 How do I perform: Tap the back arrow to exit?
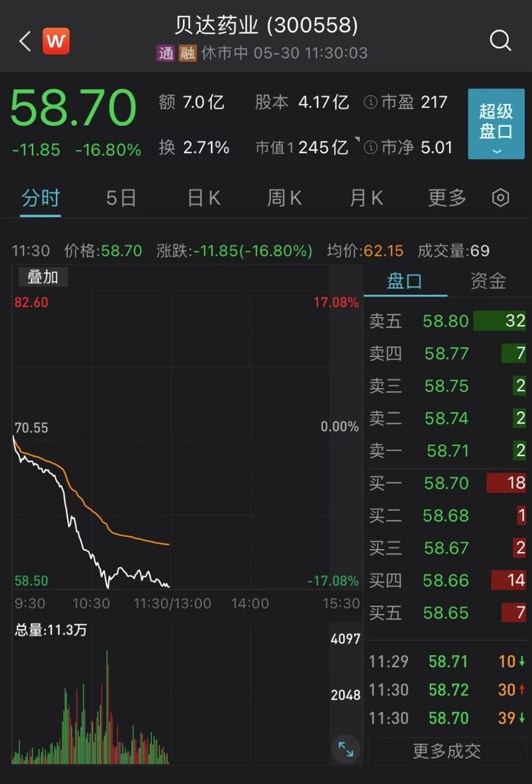point(23,40)
